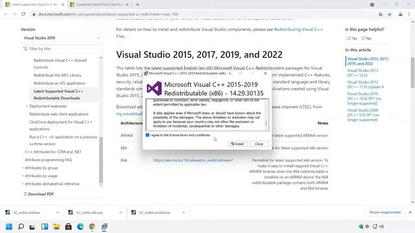Open Redistribute web client applications
415x233 pixels.
[59, 114]
